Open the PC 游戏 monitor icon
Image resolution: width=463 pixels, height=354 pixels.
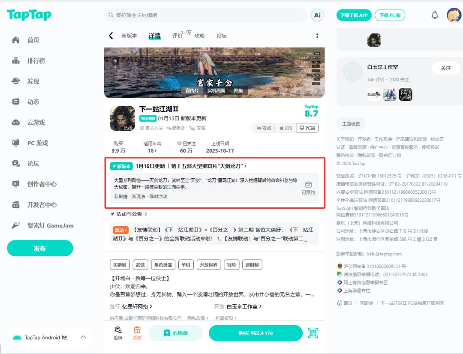pos(16,143)
